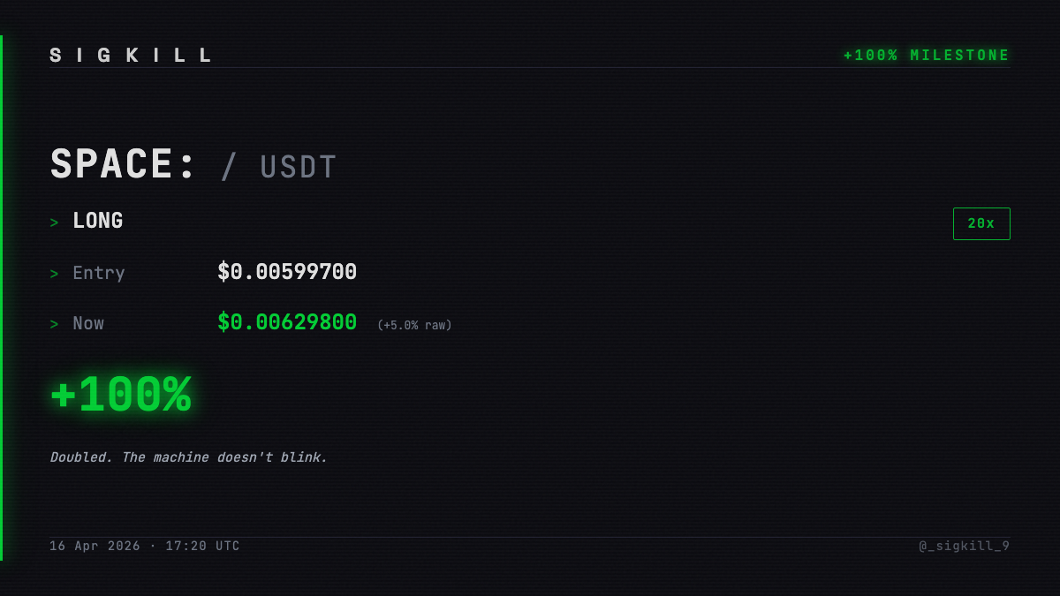Click the chevron beside Now
This screenshot has height=596, width=1060.
click(54, 324)
